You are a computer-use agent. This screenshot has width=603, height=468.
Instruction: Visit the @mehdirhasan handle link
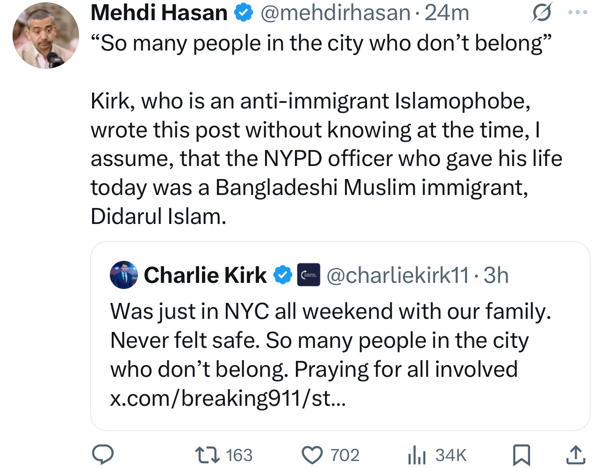[335, 13]
